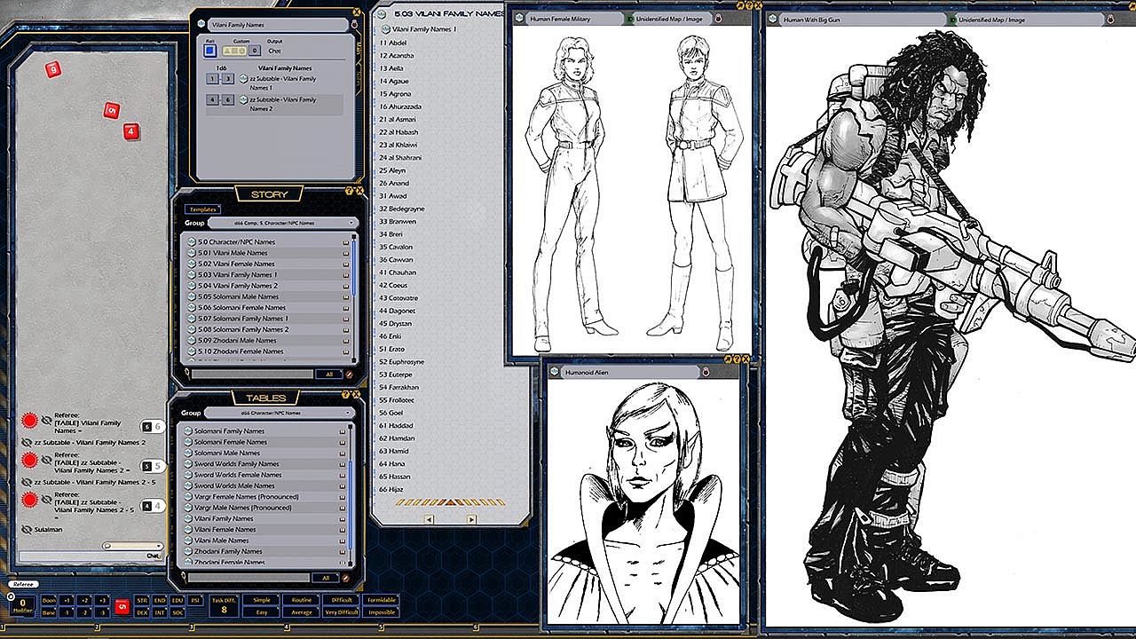Open the Templates tab in Story panel
Viewport: 1136px width, 639px height.
[x=203, y=209]
